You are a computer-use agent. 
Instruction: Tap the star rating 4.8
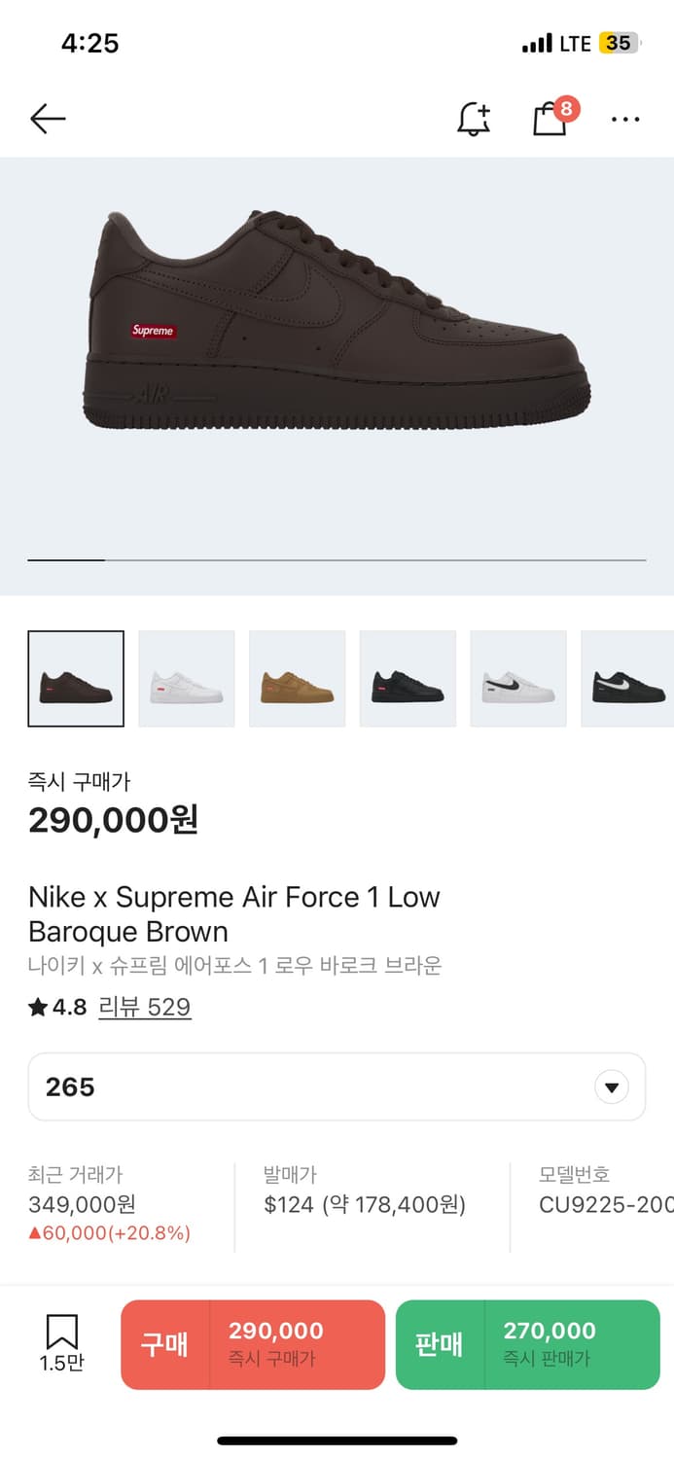(57, 1007)
